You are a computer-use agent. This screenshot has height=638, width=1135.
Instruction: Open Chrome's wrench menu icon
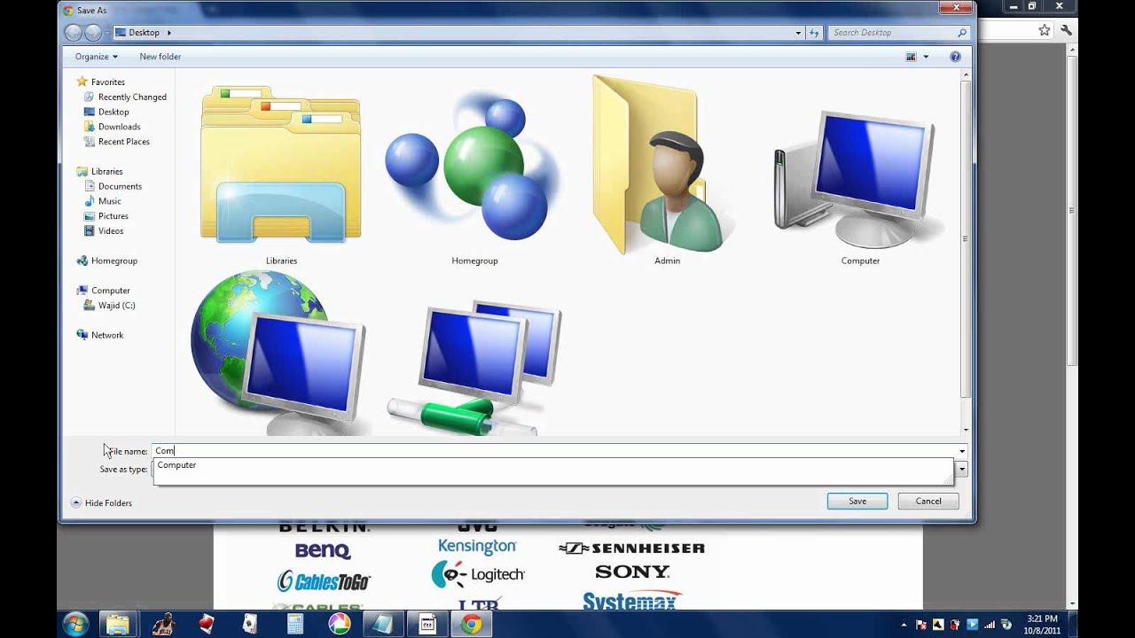[1066, 30]
